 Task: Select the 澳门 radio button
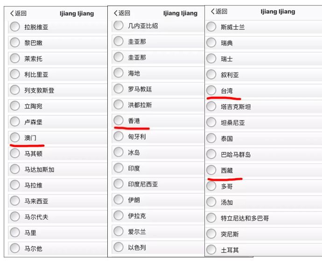[x=15, y=138]
